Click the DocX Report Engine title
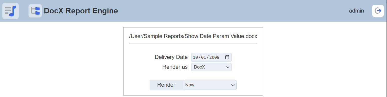 click(81, 11)
